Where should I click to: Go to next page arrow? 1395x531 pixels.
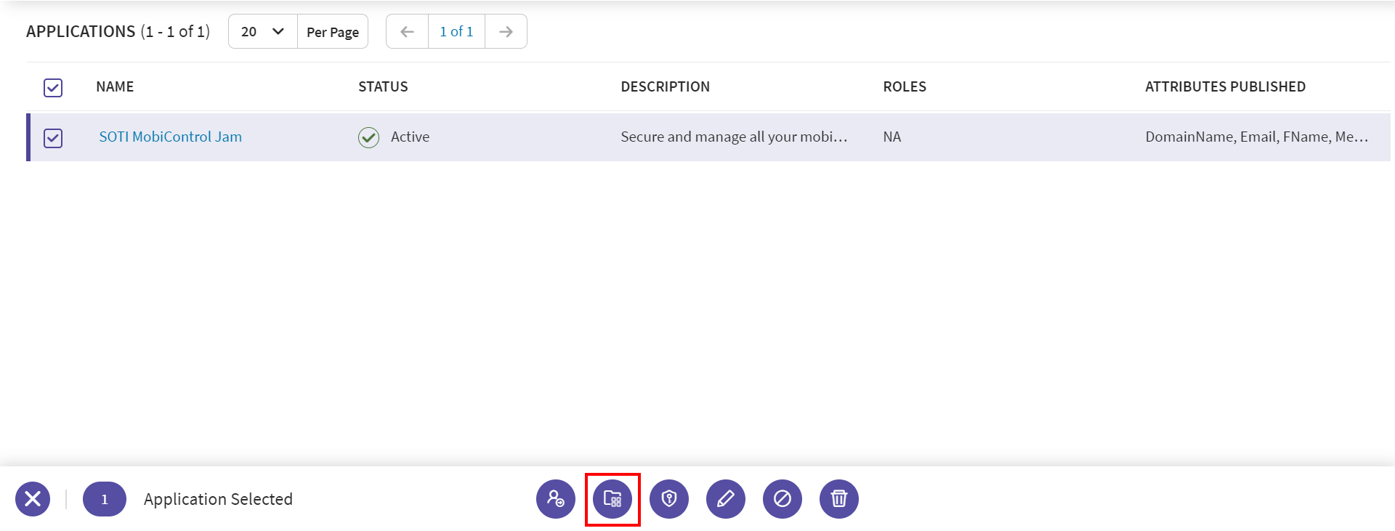506,31
